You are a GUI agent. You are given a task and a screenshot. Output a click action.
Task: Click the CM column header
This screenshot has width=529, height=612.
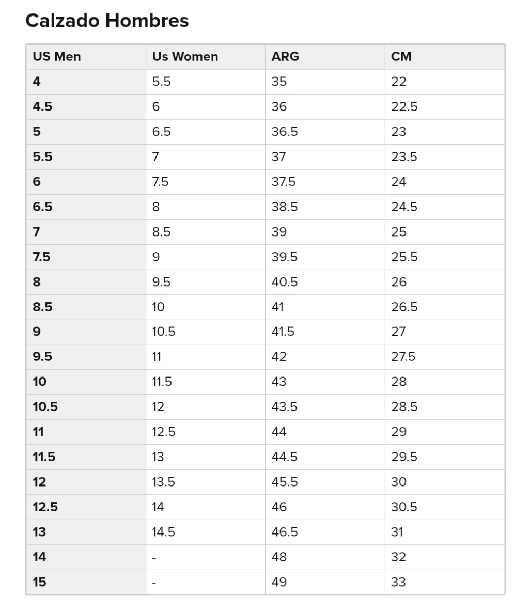click(x=401, y=56)
